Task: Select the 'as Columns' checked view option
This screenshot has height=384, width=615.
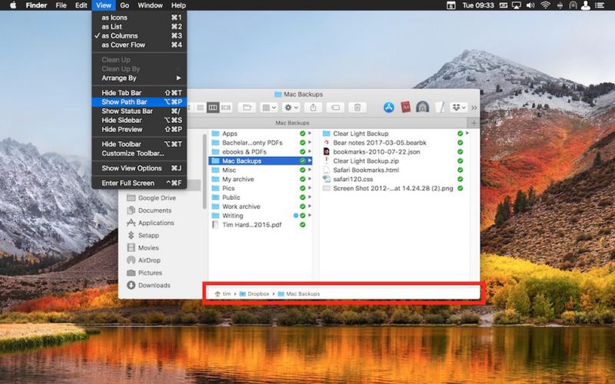Action: [120, 36]
